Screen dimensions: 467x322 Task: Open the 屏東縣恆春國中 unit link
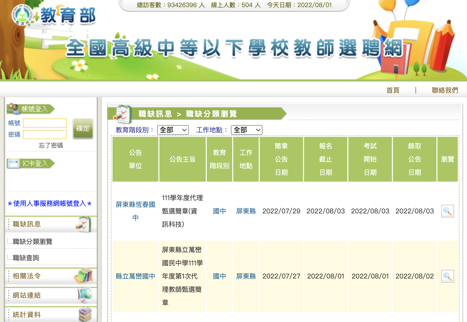click(135, 211)
